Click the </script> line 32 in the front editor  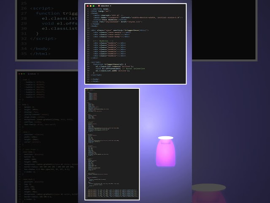(x=96, y=75)
